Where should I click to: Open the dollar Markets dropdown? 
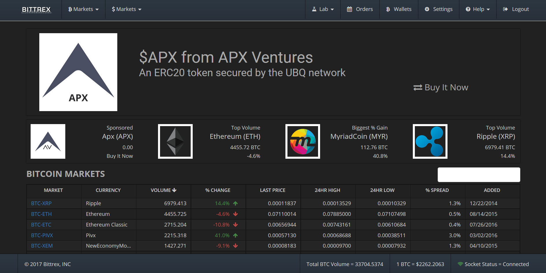(126, 9)
